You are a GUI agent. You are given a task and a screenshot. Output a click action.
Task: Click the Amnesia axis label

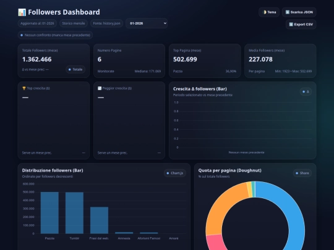click(124, 238)
